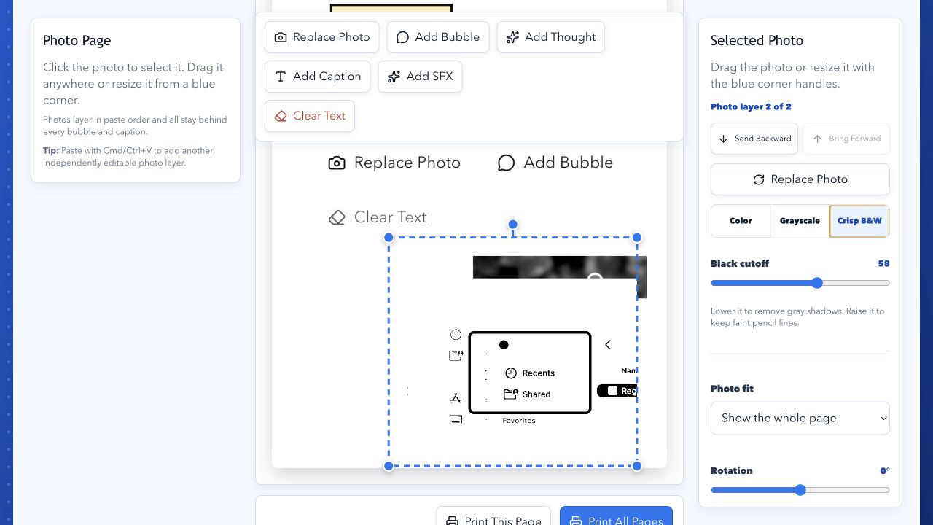Click the large Add Bubble image on the page
Image resolution: width=933 pixels, height=525 pixels.
(555, 163)
